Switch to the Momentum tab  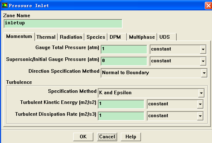[19, 37]
